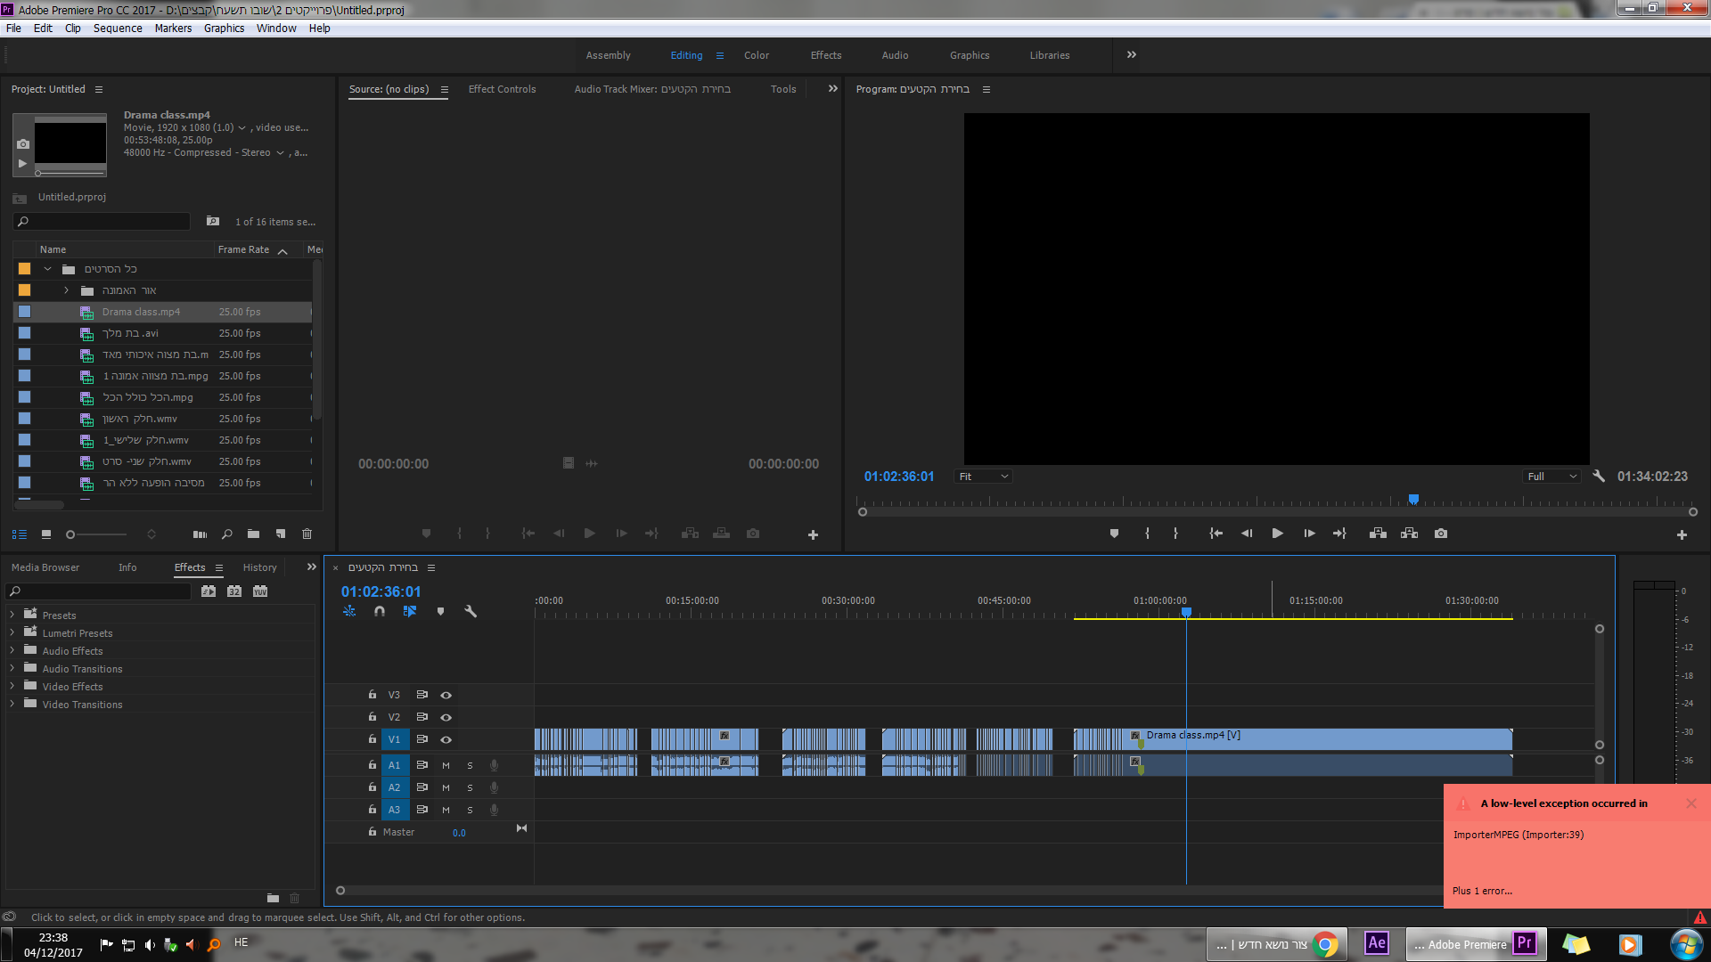The image size is (1711, 962).
Task: Click the Plus 1 error link
Action: 1482,891
